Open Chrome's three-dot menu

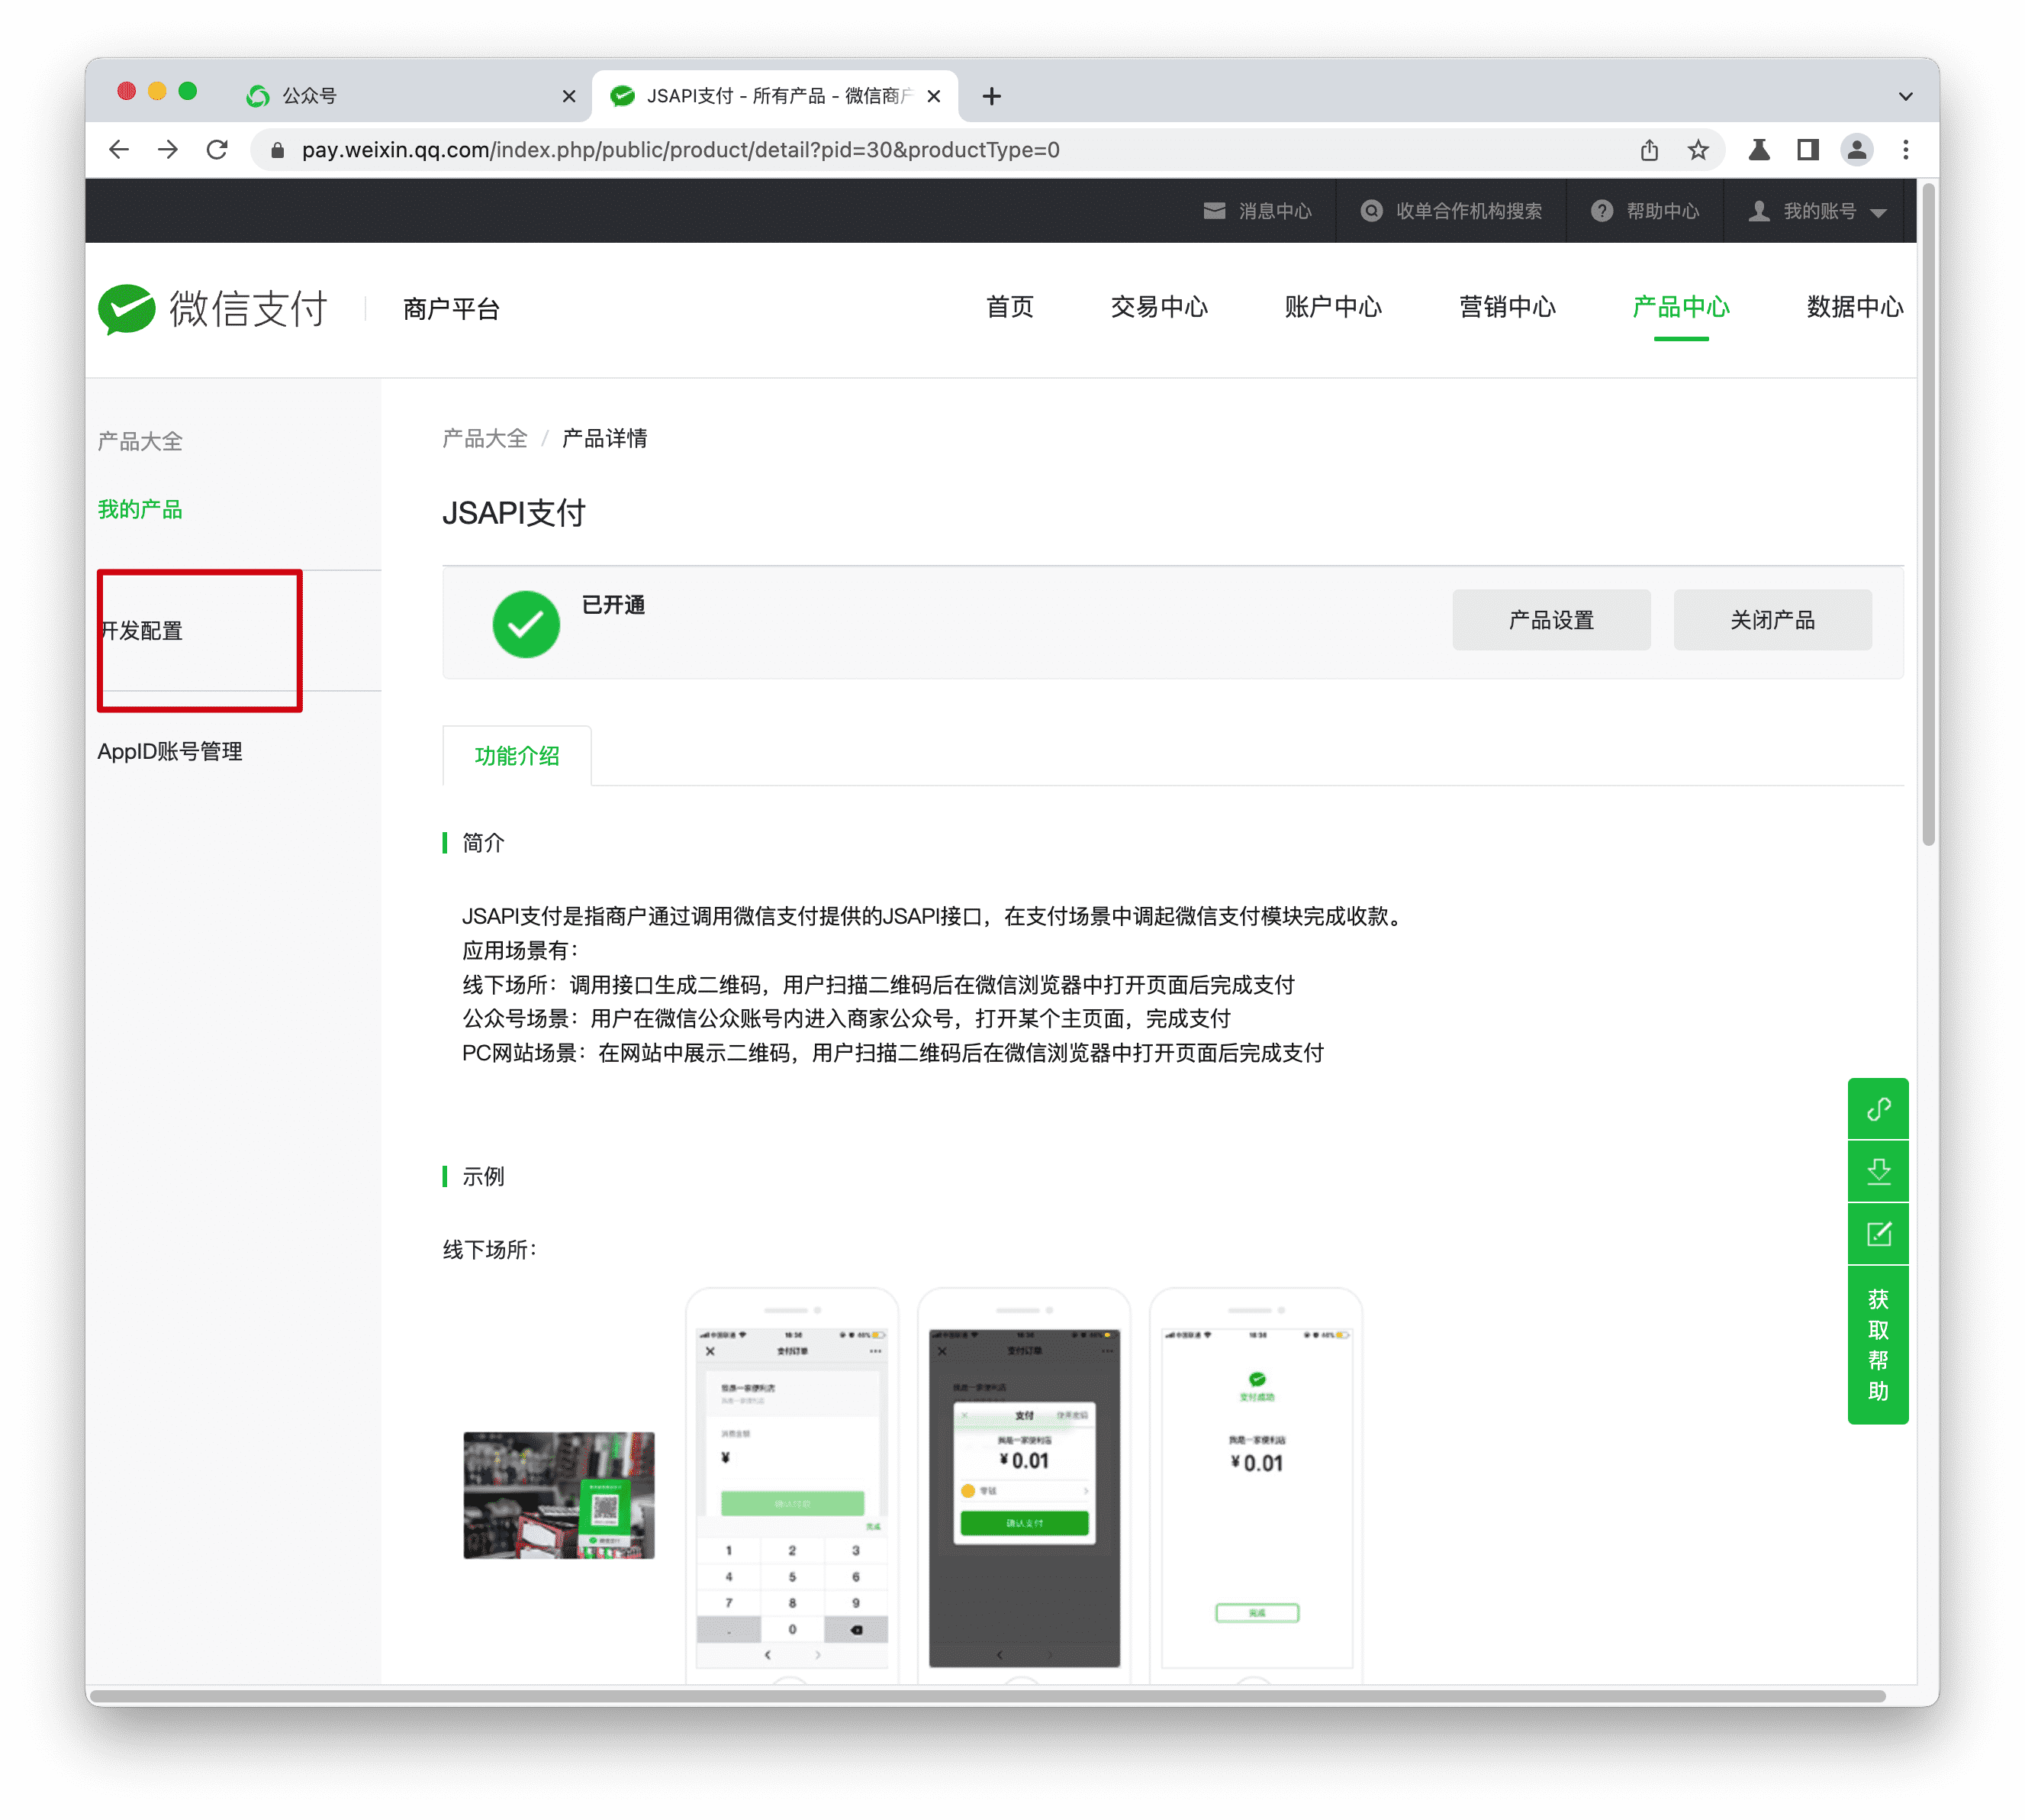[1906, 150]
